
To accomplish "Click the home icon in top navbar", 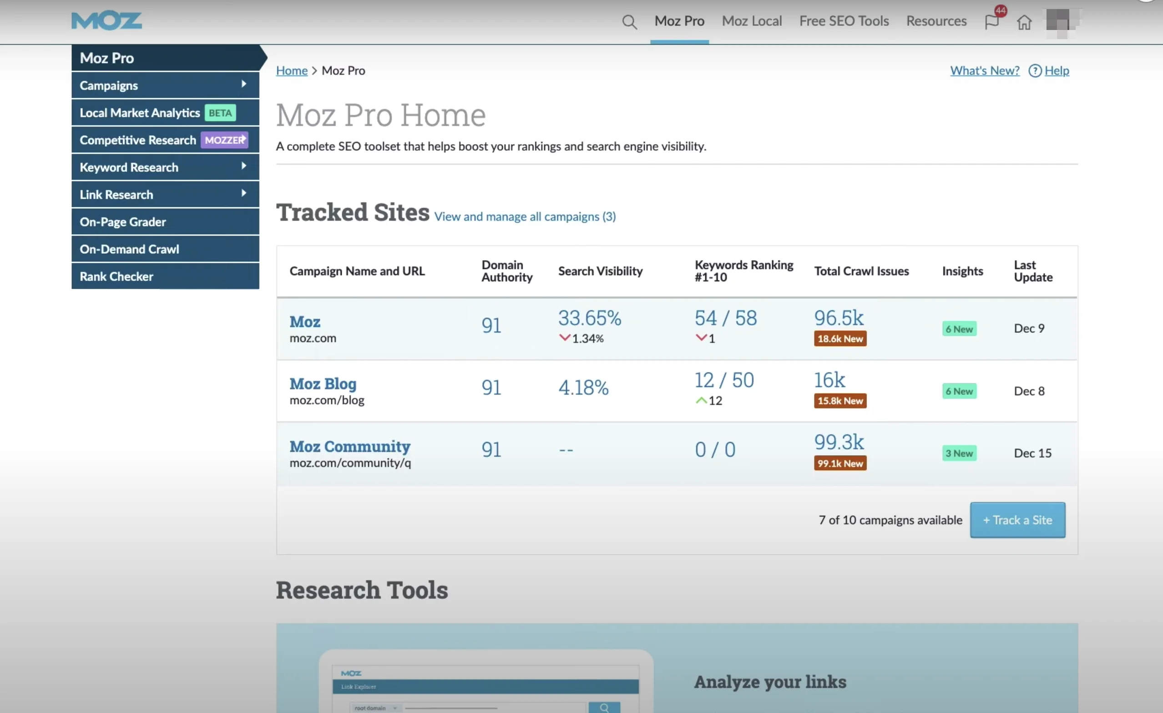I will click(x=1023, y=21).
